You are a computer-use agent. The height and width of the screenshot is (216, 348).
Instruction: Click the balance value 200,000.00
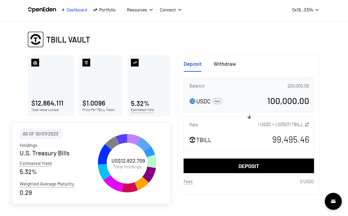(x=298, y=86)
